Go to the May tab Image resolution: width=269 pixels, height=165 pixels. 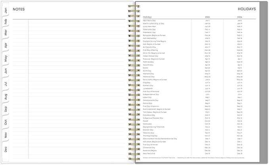(6, 58)
